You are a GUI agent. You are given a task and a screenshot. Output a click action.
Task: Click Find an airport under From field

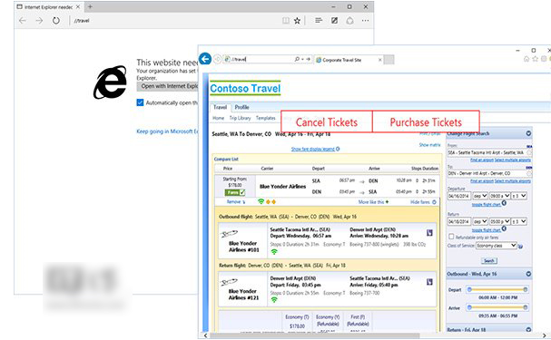click(x=482, y=160)
